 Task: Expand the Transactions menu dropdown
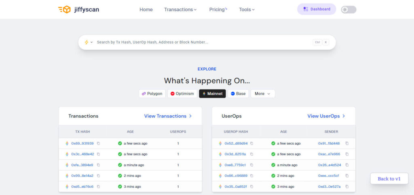[x=180, y=10]
